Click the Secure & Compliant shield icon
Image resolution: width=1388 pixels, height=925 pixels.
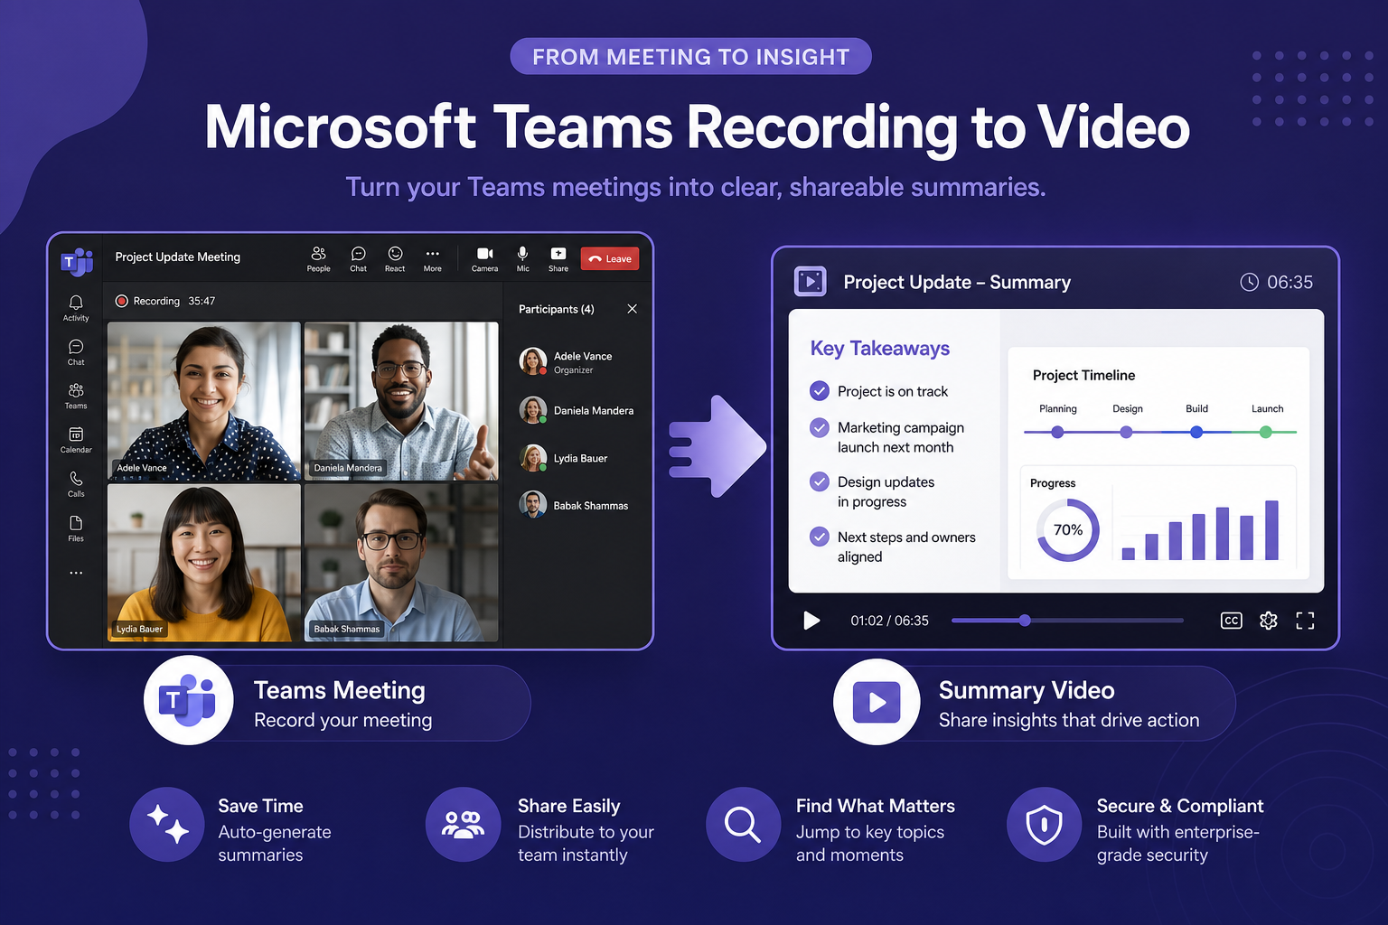[1044, 825]
